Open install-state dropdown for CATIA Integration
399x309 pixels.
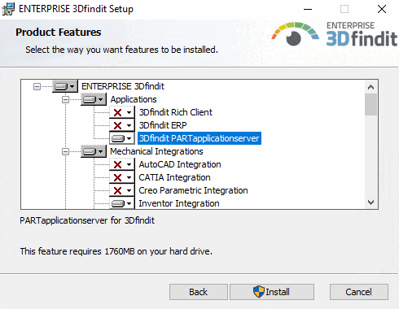tap(122, 177)
